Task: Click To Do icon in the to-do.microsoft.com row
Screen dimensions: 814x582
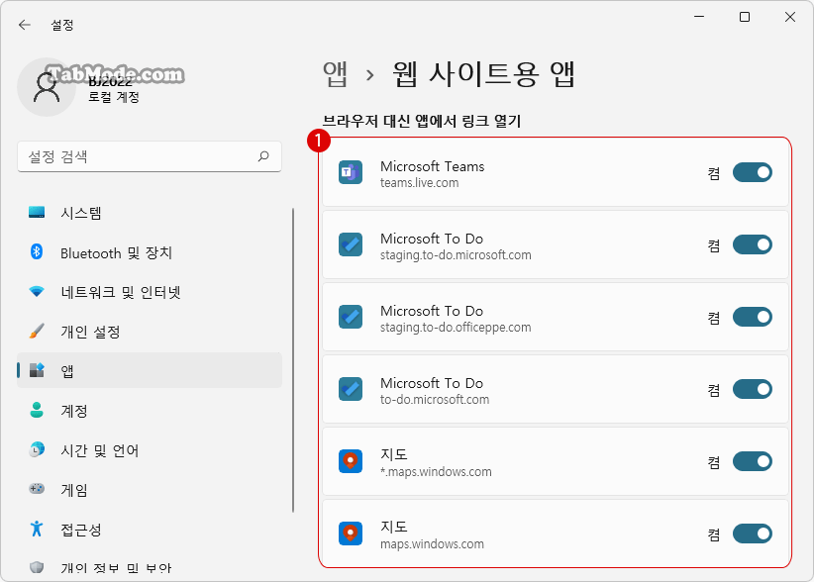Action: point(351,389)
